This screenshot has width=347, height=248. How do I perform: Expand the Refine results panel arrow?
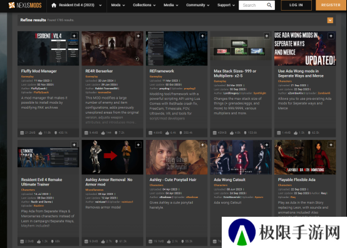[x=330, y=20]
